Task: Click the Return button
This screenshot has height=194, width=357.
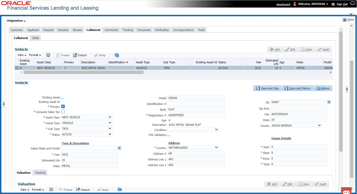Action: click(323, 88)
